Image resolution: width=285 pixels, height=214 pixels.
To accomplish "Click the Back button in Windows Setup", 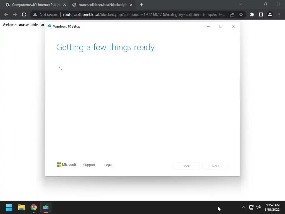I will point(186,166).
